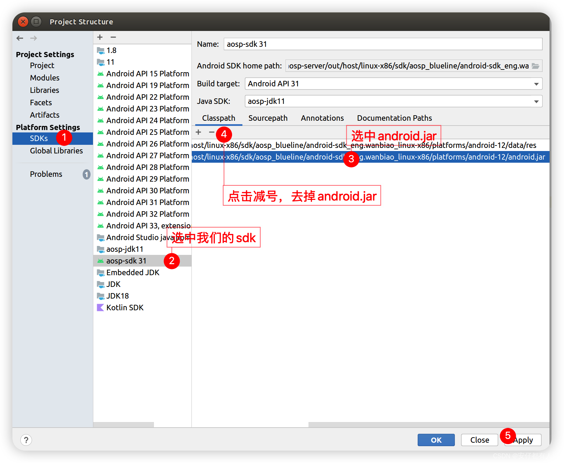Click the SDK list horizontal scrollbar
This screenshot has width=564, height=463.
tap(124, 425)
